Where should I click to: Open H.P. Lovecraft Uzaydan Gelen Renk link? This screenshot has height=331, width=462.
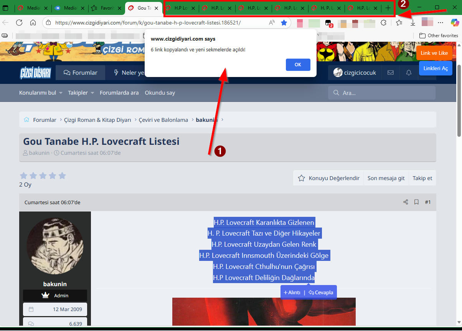coord(264,244)
